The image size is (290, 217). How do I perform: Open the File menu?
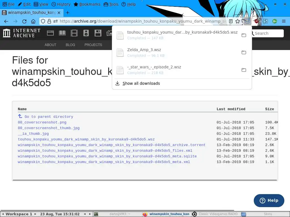pos(9,4)
